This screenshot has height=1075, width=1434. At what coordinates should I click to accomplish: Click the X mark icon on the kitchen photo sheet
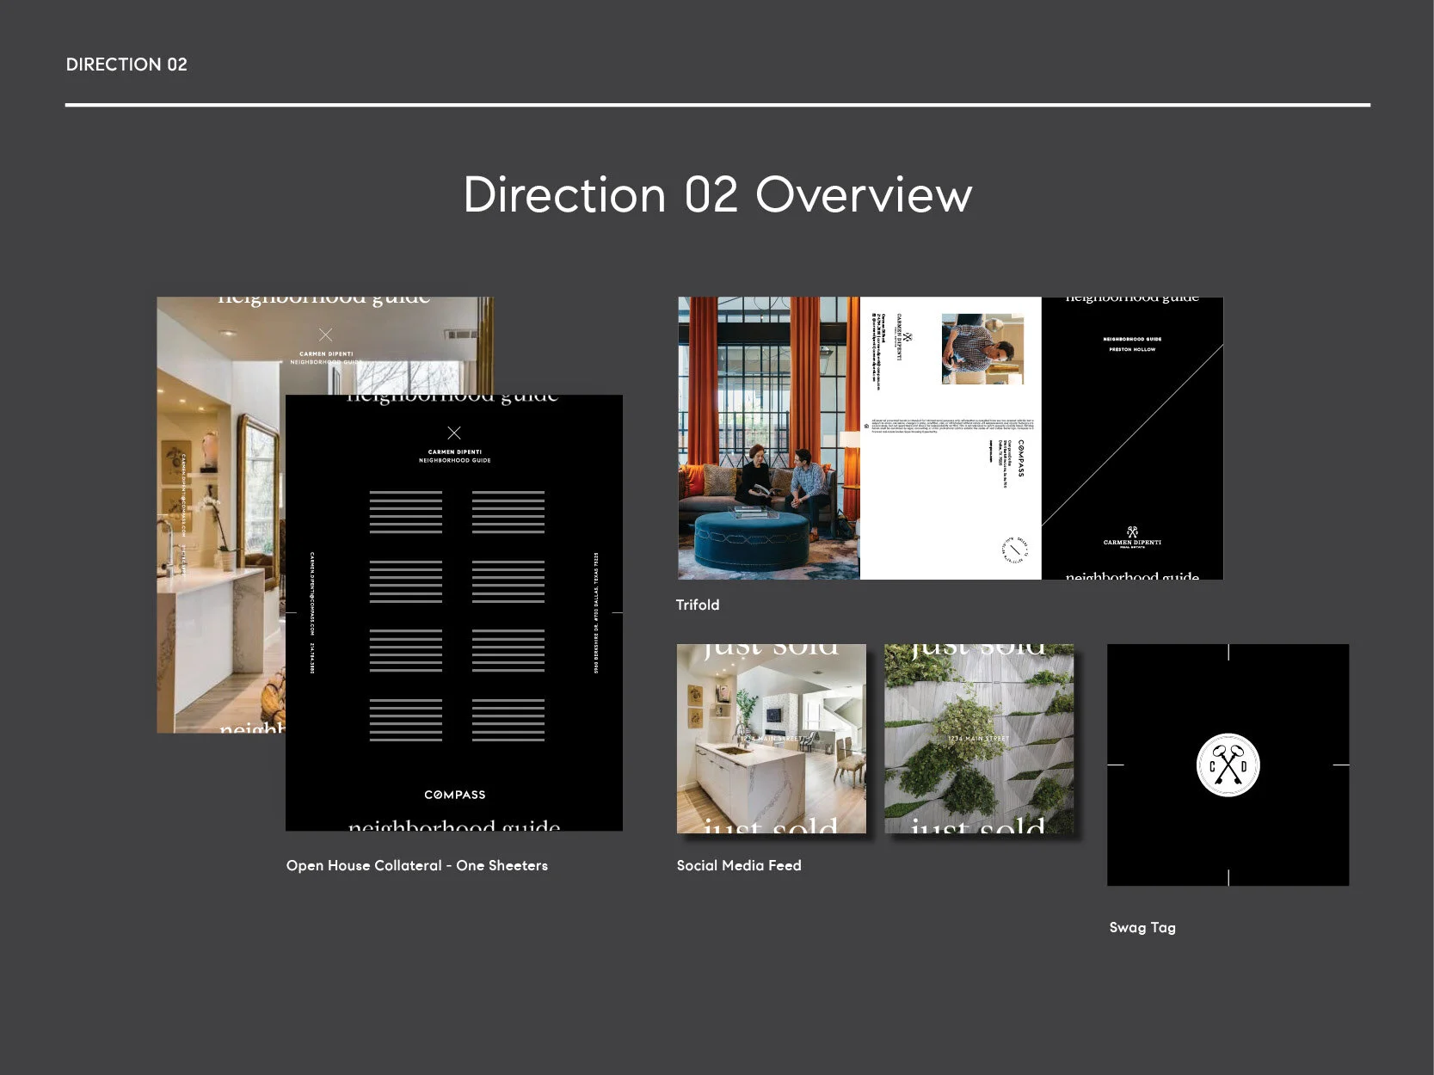click(325, 335)
